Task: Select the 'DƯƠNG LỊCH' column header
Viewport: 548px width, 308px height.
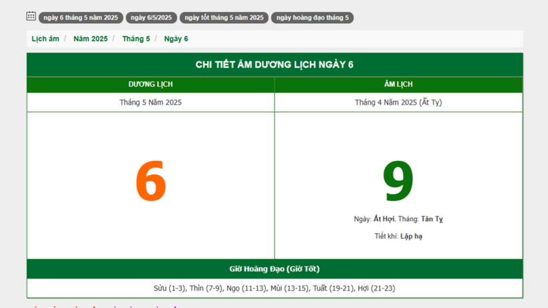Action: click(x=150, y=84)
